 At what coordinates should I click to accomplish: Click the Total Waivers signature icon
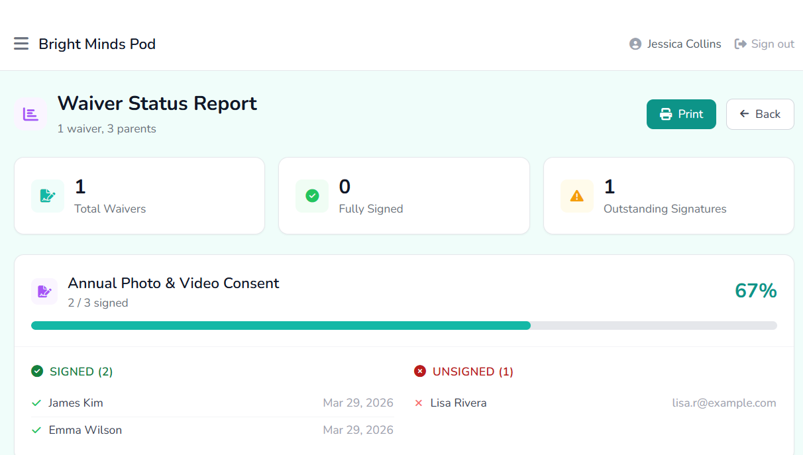click(48, 196)
